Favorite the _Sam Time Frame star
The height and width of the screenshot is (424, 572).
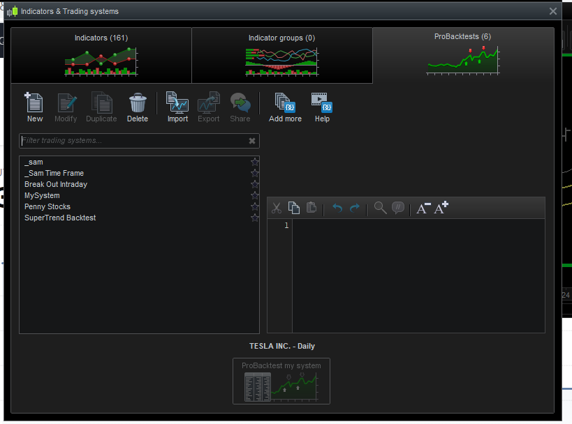(x=255, y=173)
